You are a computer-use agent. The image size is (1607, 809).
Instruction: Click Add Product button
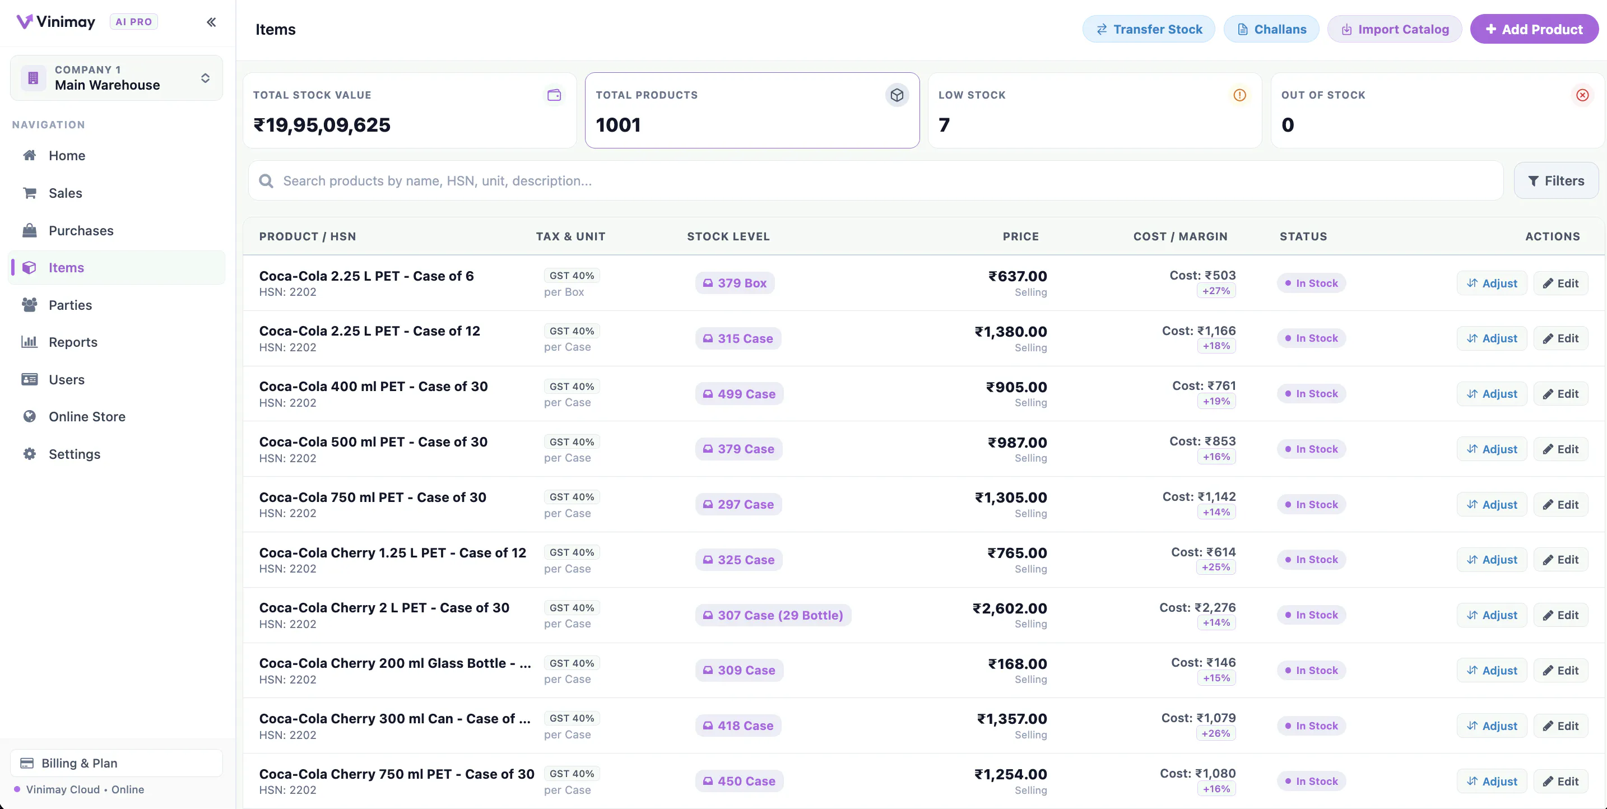[x=1534, y=29]
